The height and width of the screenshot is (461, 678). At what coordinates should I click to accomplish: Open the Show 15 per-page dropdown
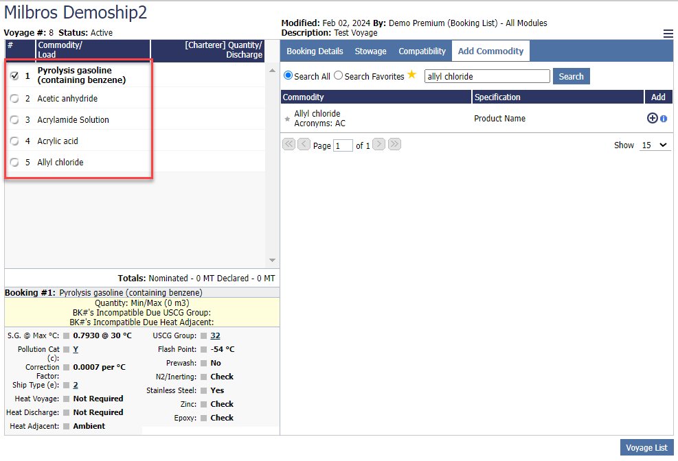(655, 145)
